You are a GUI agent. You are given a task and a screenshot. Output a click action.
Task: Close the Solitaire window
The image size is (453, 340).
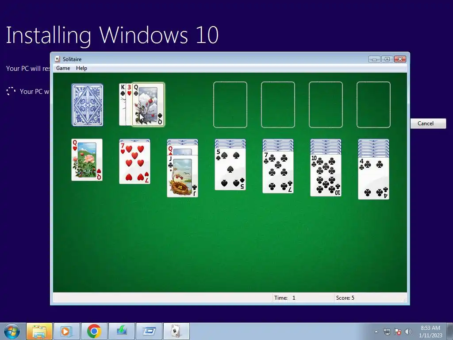pyautogui.click(x=400, y=59)
